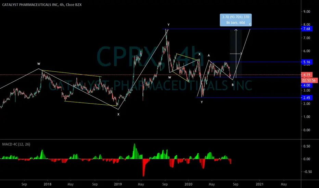Click the 7.68 blue price label
The height and width of the screenshot is (188, 319).
tap(307, 29)
